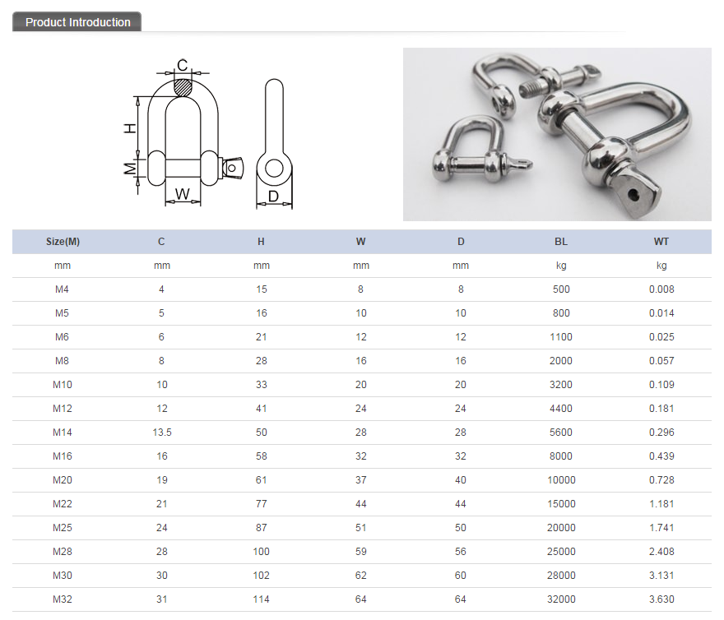Image resolution: width=724 pixels, height=620 pixels.
Task: Click the 500 breaking load for M4
Action: (561, 289)
